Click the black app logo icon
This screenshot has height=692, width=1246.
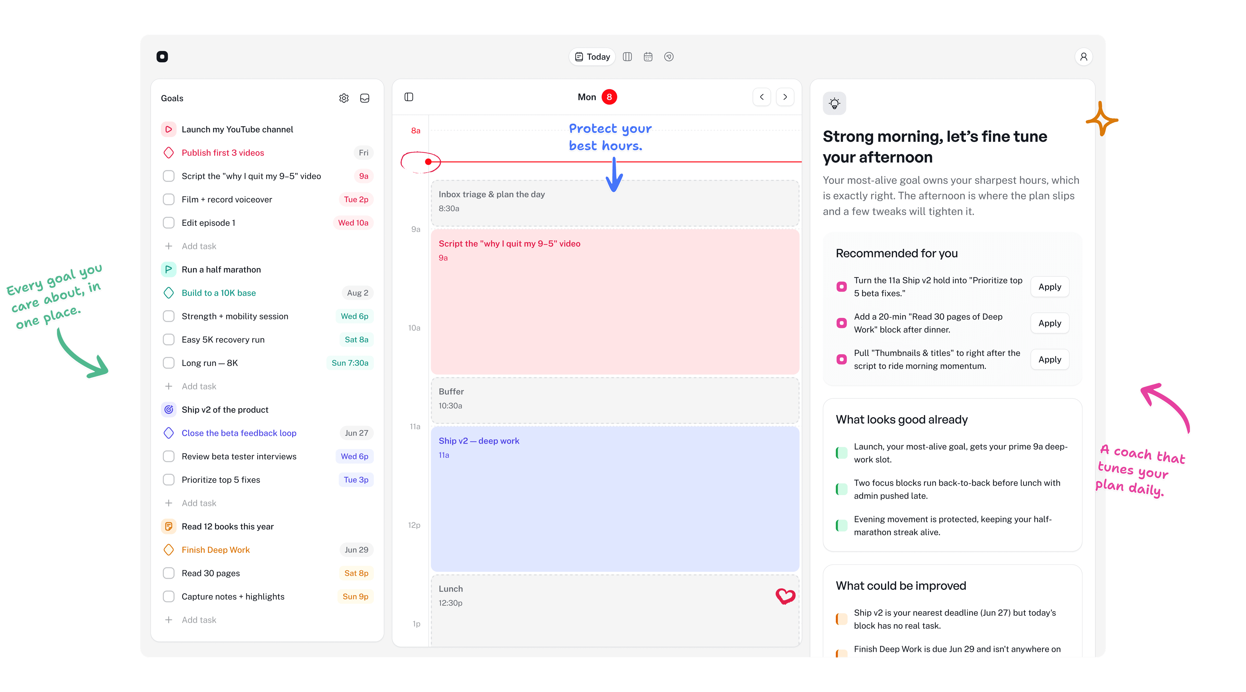pyautogui.click(x=162, y=56)
